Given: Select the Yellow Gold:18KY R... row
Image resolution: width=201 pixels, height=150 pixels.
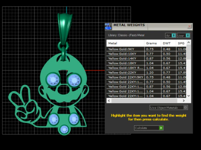Looking at the screenshot, I should 147,68.
